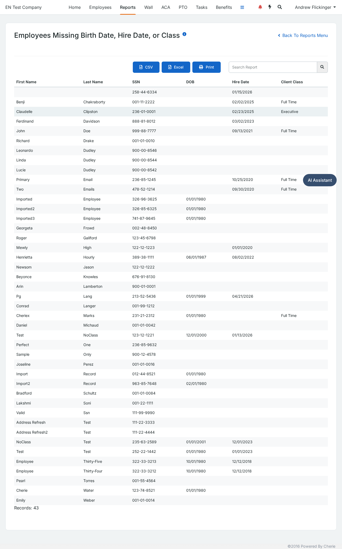
Task: Open the AI Assistant
Action: point(320,180)
